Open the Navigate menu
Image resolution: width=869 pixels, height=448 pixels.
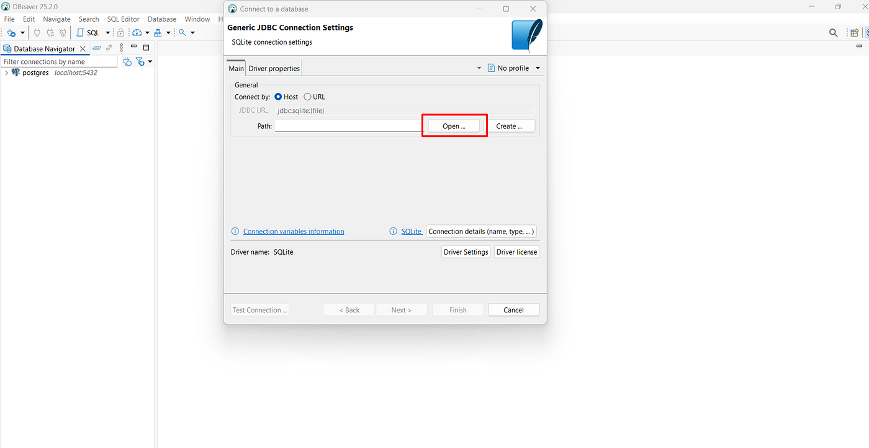pyautogui.click(x=56, y=19)
